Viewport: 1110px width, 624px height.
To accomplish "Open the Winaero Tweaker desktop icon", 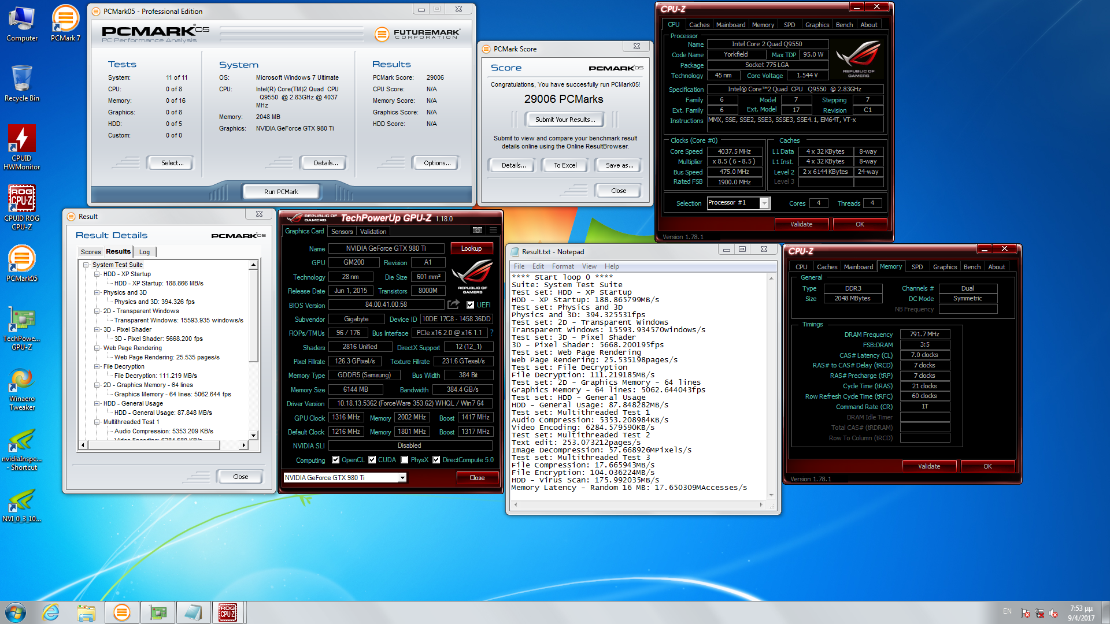I will click(x=22, y=389).
